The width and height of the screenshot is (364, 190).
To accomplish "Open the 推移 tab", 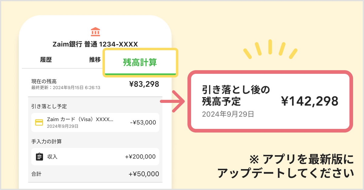I will 95,60.
